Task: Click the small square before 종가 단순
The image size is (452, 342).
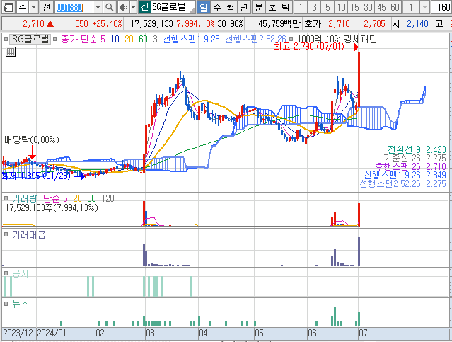Action: (55, 39)
